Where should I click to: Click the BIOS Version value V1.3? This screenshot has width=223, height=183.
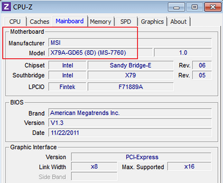130,123
